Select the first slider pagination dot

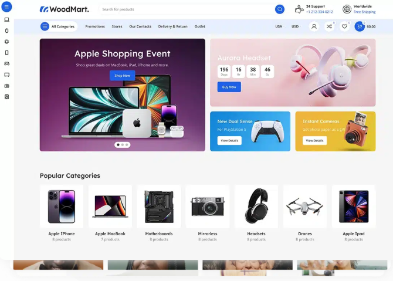[118, 145]
